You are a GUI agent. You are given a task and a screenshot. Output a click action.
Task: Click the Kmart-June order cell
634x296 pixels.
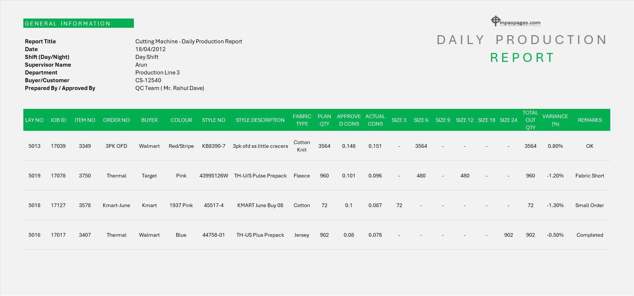116,205
